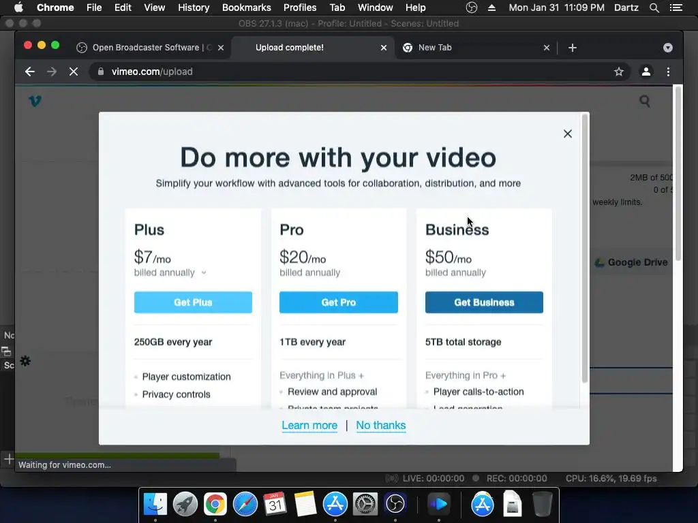Click 'Privacy controls' feature text
The image size is (698, 523).
176,394
